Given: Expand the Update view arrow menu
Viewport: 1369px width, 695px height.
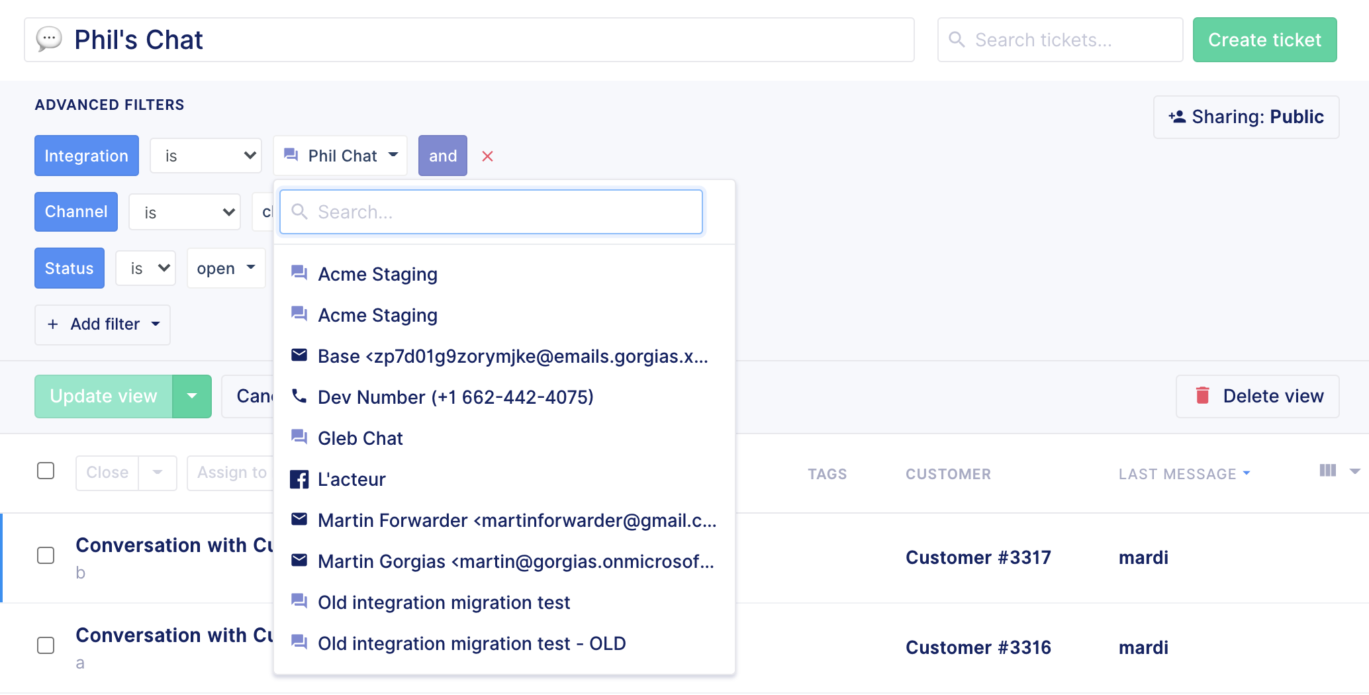Looking at the screenshot, I should [x=192, y=396].
